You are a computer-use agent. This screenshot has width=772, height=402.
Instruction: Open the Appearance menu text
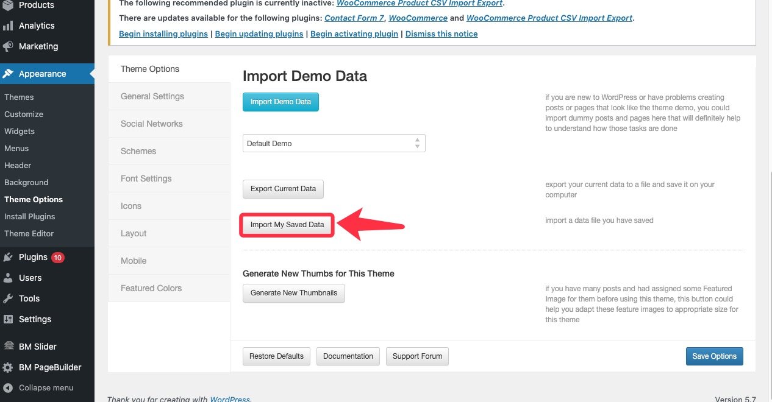(x=42, y=74)
